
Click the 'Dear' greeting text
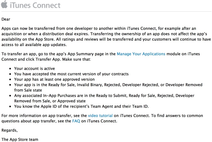click(6, 19)
